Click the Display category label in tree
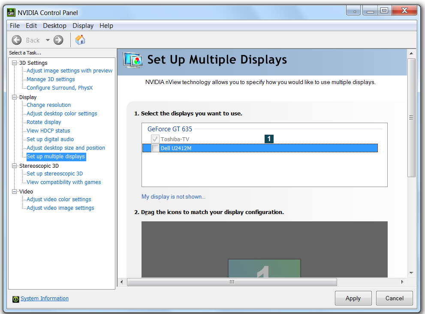Image resolution: width=425 pixels, height=314 pixels. 27,97
